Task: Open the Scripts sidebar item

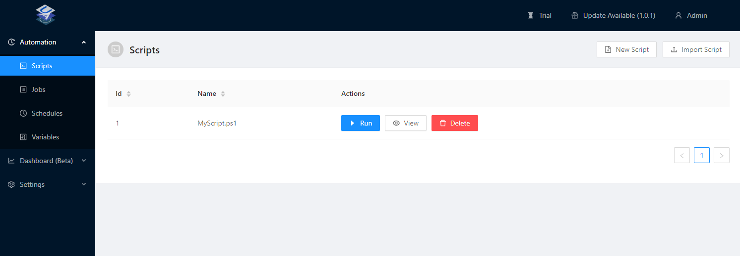Action: (x=48, y=66)
